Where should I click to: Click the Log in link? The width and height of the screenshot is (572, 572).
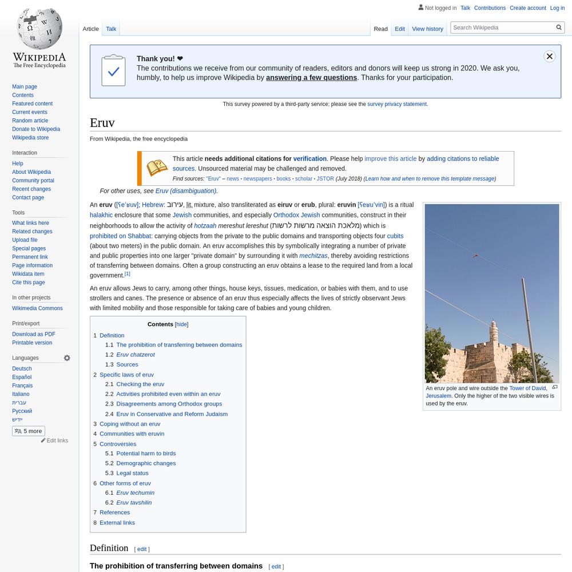pyautogui.click(x=557, y=7)
